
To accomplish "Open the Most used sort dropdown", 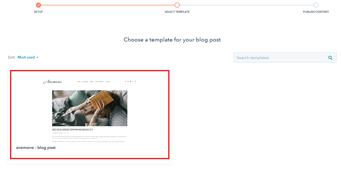I will (x=28, y=57).
